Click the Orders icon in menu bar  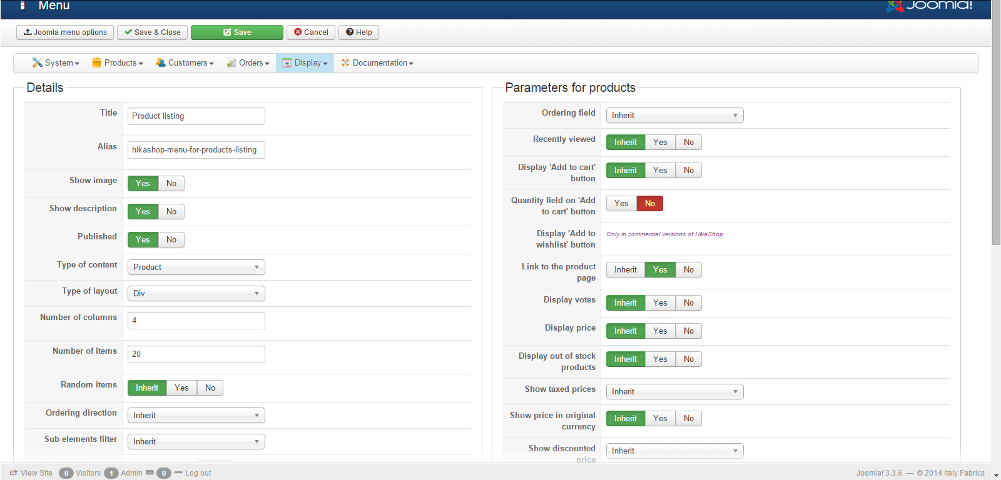coord(231,62)
